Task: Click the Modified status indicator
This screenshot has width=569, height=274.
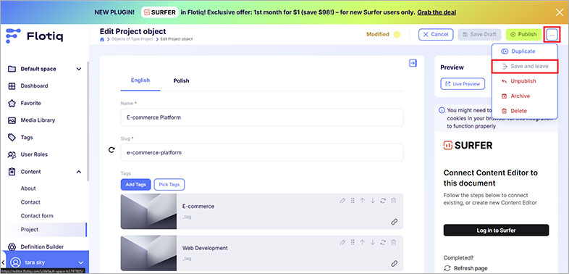Action: pos(383,35)
